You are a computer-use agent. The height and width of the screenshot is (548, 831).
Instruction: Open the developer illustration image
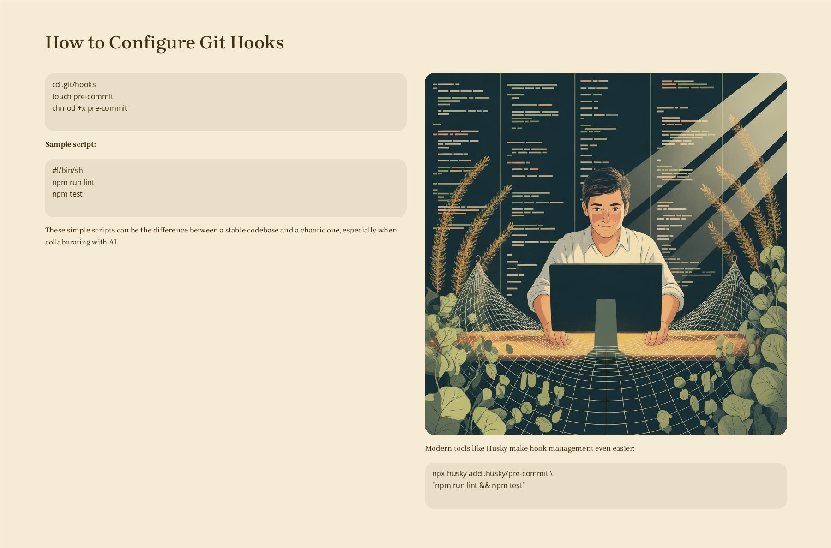coord(606,254)
